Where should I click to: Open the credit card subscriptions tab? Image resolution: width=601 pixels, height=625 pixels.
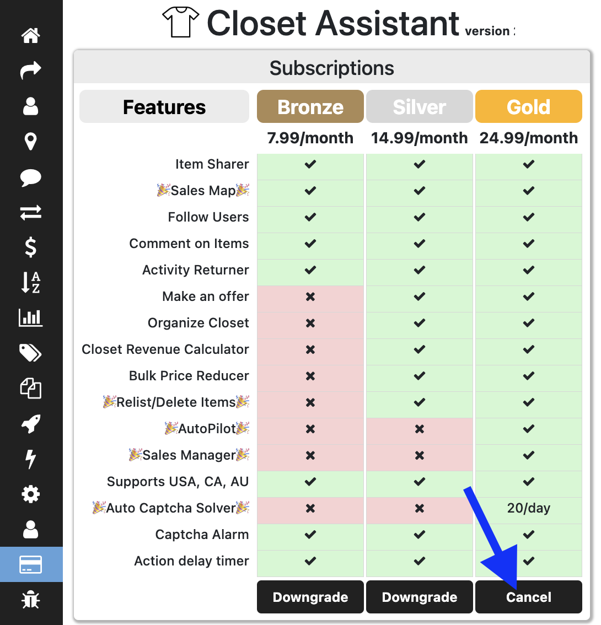coord(31,564)
